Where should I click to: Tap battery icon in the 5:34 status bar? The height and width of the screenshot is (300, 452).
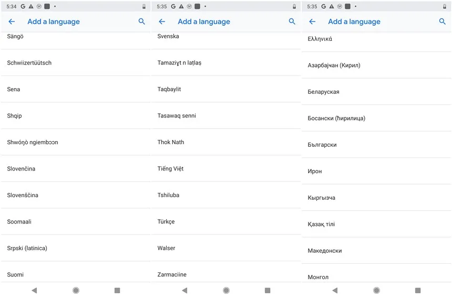(x=144, y=6)
